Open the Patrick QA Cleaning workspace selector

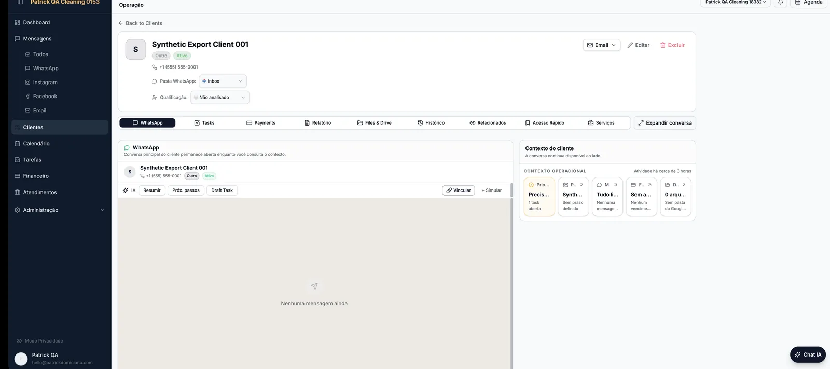coord(735,3)
